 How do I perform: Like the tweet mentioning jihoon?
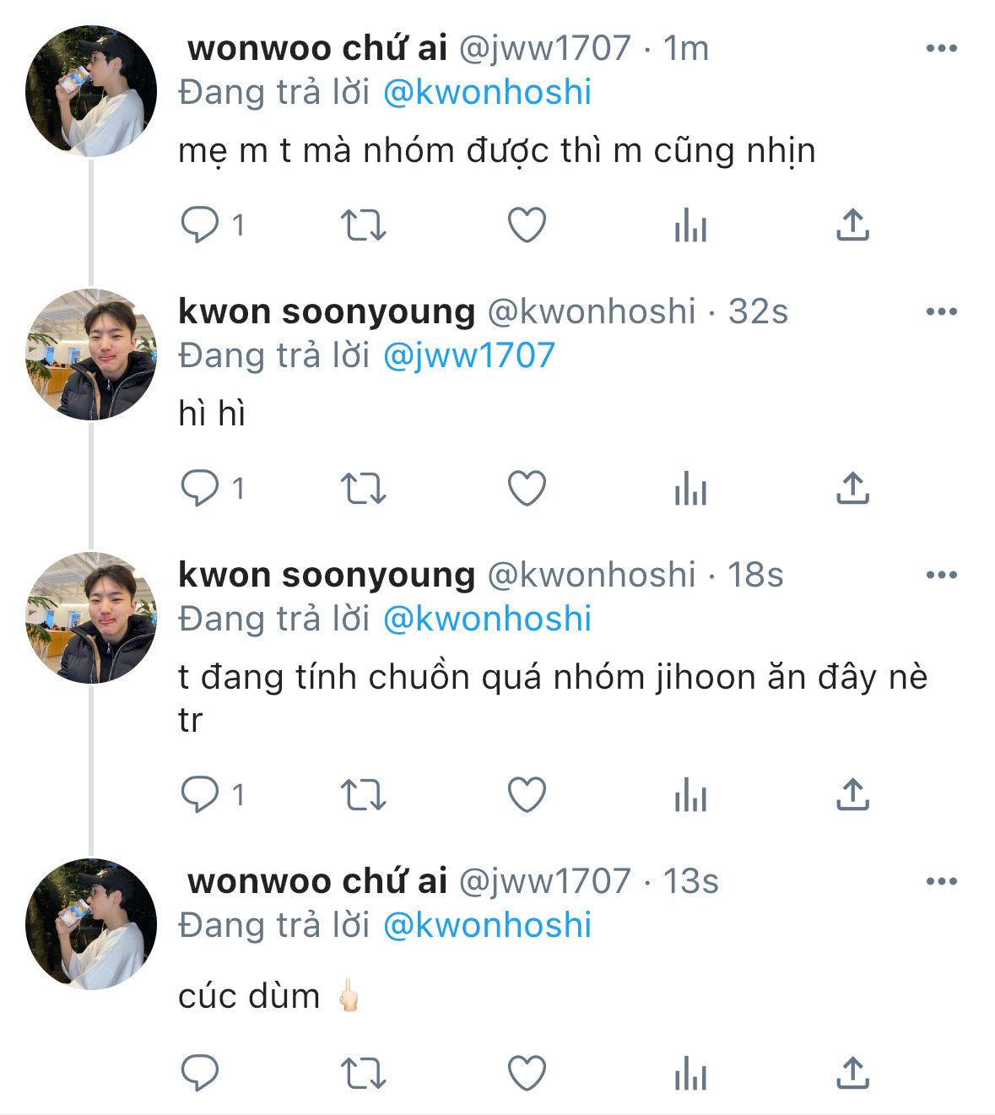pyautogui.click(x=527, y=795)
